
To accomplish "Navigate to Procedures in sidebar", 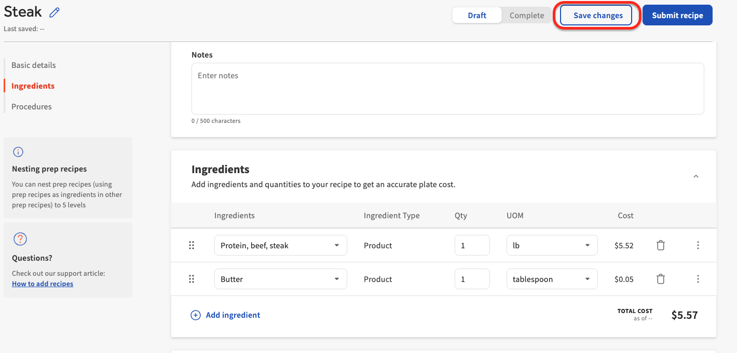I will point(32,107).
